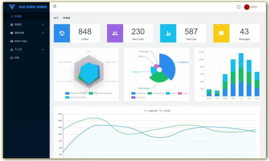Click the 列表页 list icon in sidebar

(x=12, y=24)
